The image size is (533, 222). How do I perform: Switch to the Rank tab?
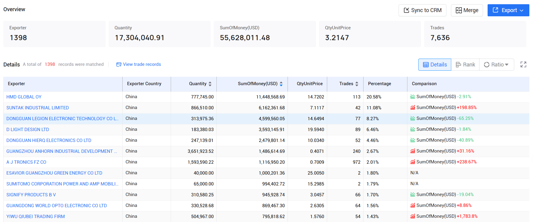pyautogui.click(x=465, y=65)
